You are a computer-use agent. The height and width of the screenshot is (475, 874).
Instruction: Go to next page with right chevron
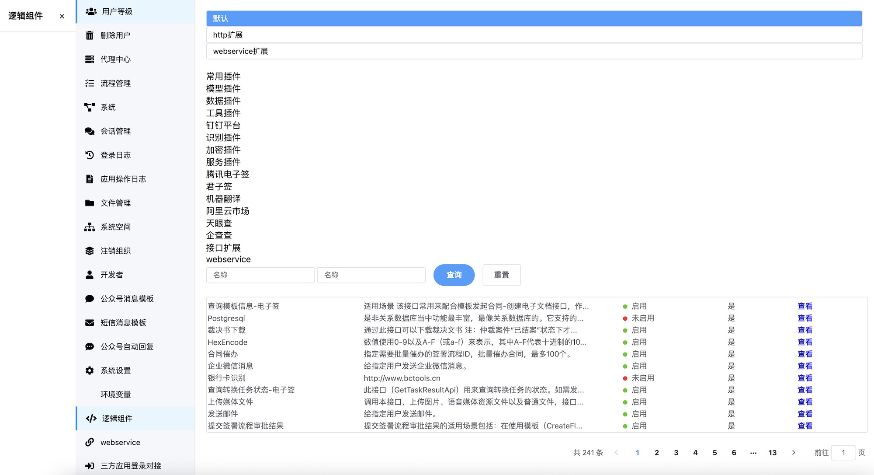[794, 453]
